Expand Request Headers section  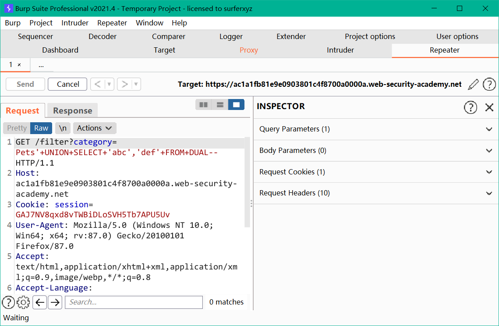point(376,193)
